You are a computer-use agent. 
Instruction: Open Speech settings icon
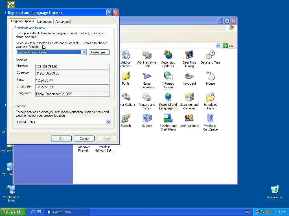pyautogui.click(x=126, y=118)
